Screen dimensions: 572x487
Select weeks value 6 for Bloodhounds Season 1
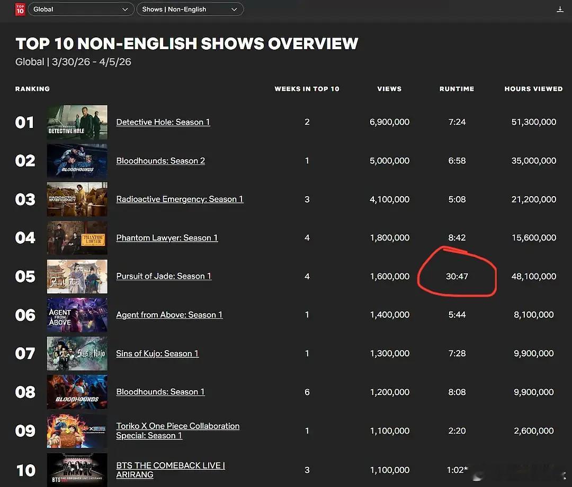point(307,392)
